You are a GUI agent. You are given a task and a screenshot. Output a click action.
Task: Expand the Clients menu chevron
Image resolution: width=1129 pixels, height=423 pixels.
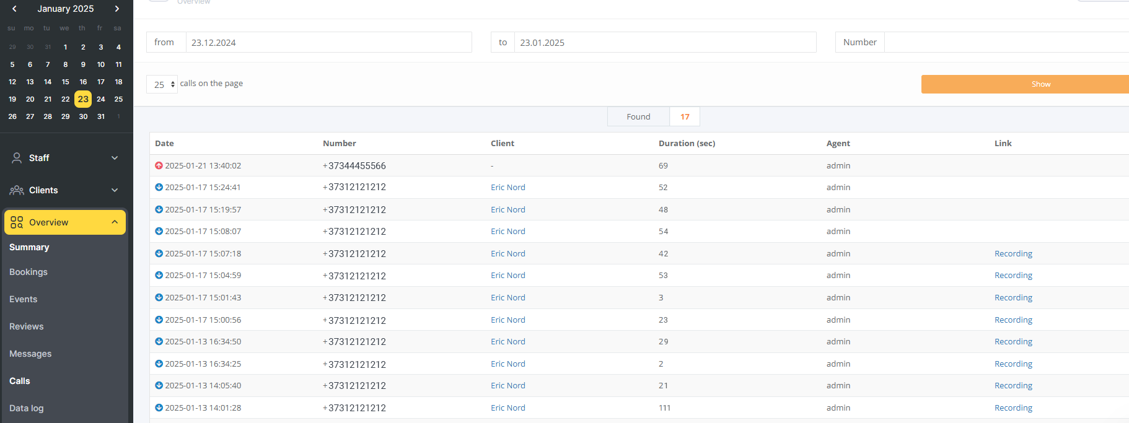pos(115,190)
